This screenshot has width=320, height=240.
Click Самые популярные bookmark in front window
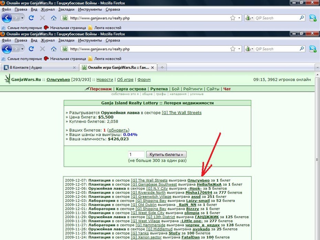[x=22, y=59]
